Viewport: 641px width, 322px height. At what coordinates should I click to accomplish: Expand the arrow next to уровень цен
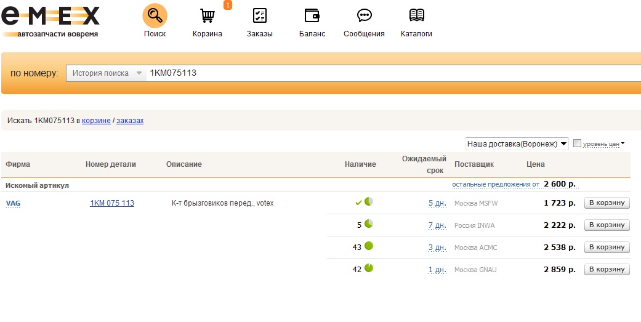tap(623, 143)
